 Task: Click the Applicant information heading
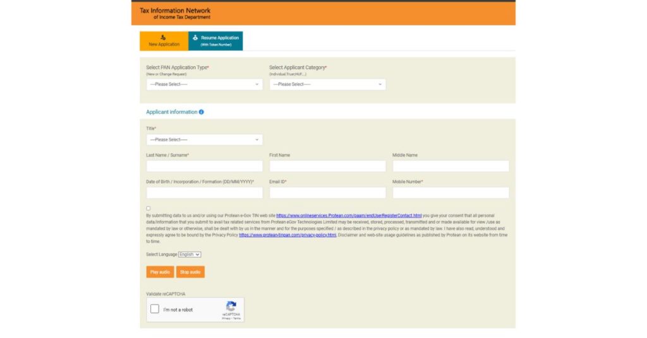[x=172, y=112]
